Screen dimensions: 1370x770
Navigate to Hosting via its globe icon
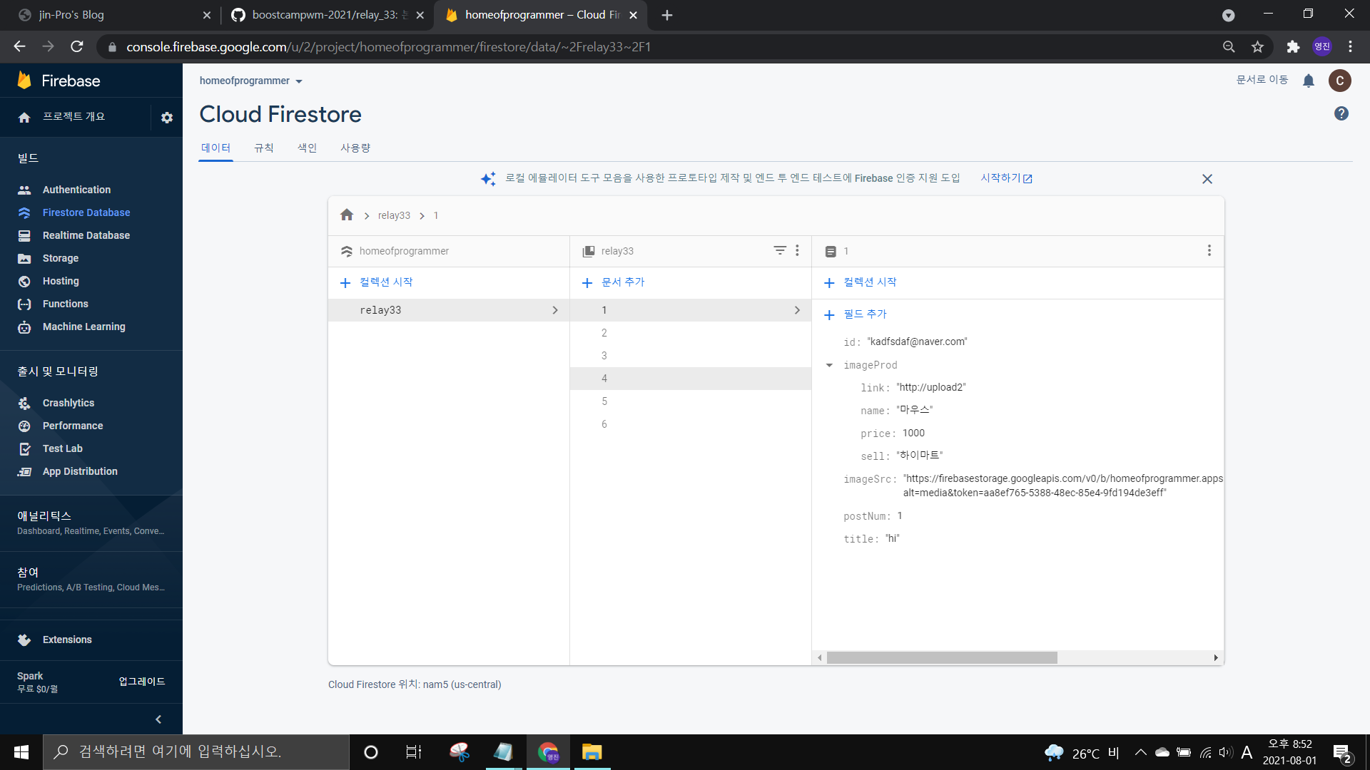coord(24,281)
